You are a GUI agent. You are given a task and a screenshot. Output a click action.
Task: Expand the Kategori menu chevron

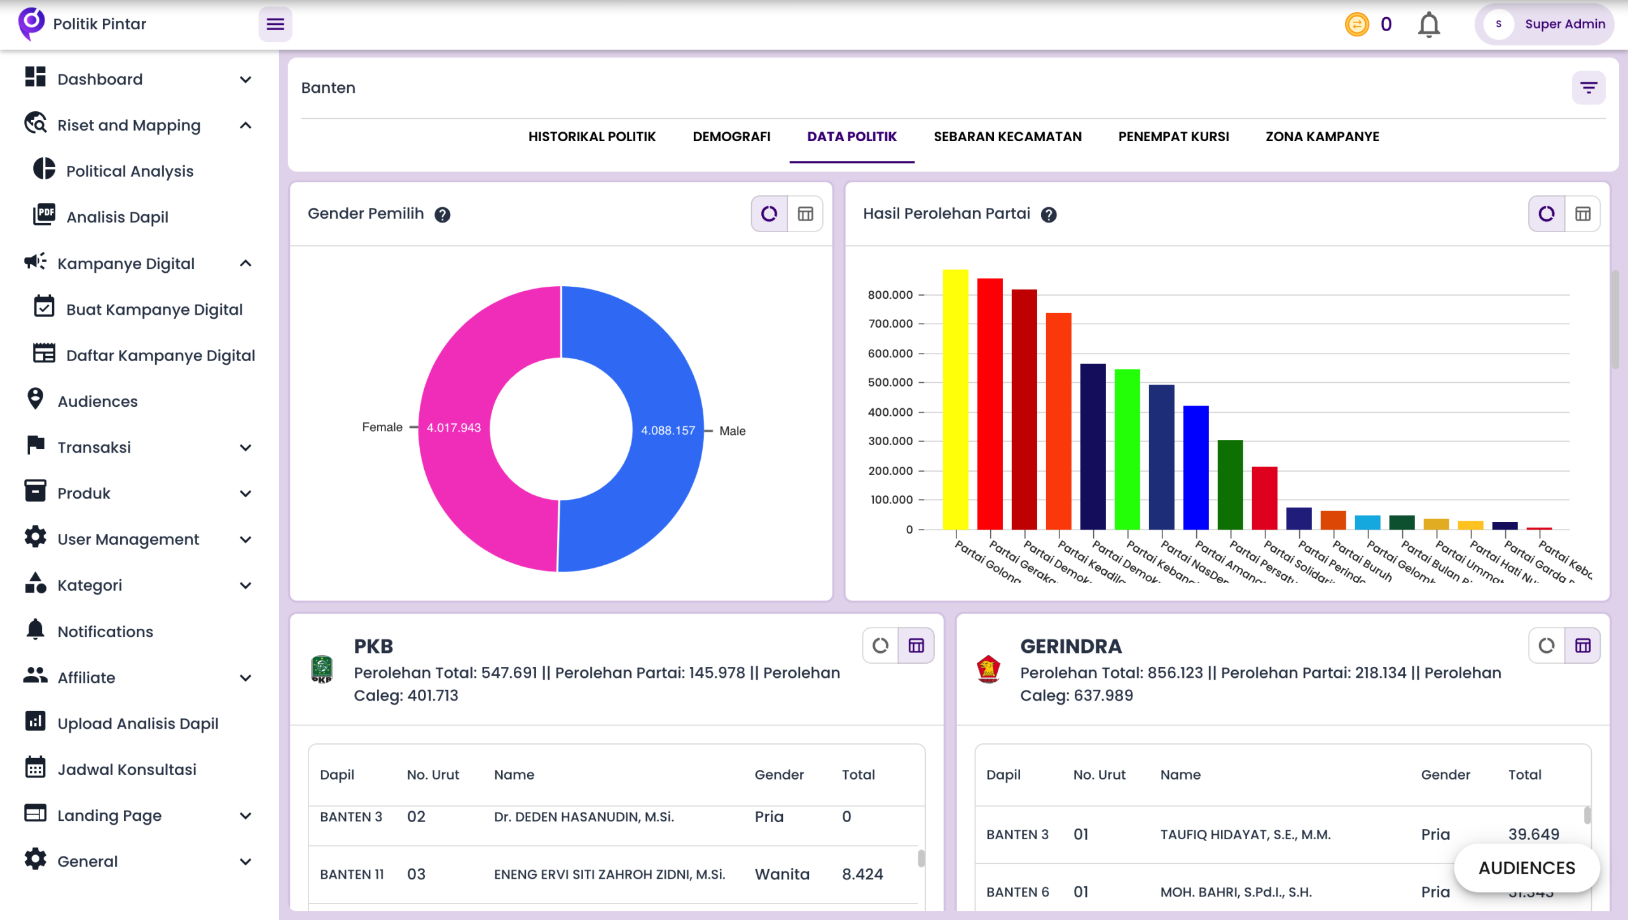click(245, 586)
